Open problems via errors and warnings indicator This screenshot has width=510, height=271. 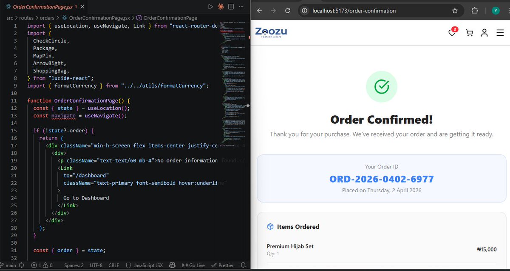click(x=42, y=265)
